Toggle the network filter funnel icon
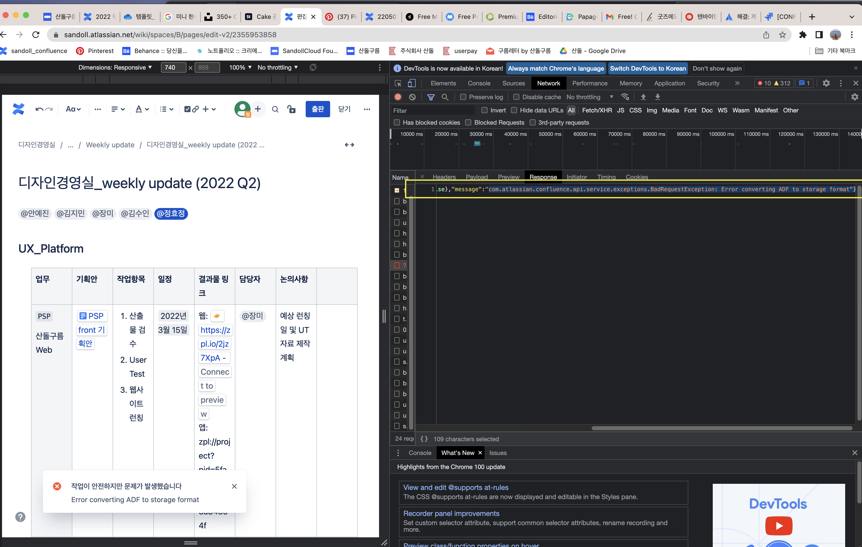 pyautogui.click(x=431, y=97)
